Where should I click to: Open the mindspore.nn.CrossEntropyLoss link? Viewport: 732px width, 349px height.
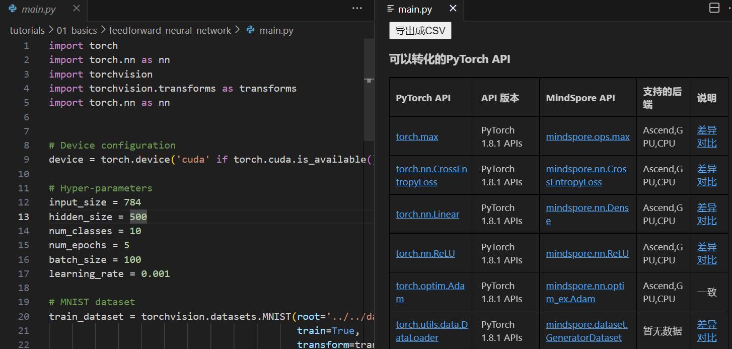pyautogui.click(x=586, y=175)
